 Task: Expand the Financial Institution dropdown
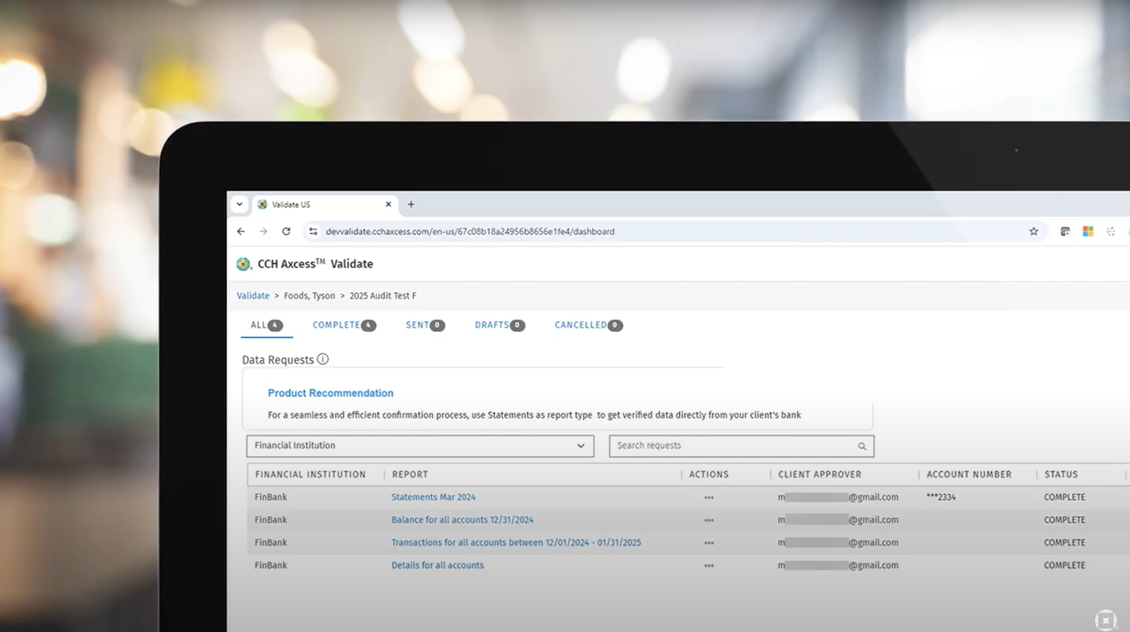(581, 446)
